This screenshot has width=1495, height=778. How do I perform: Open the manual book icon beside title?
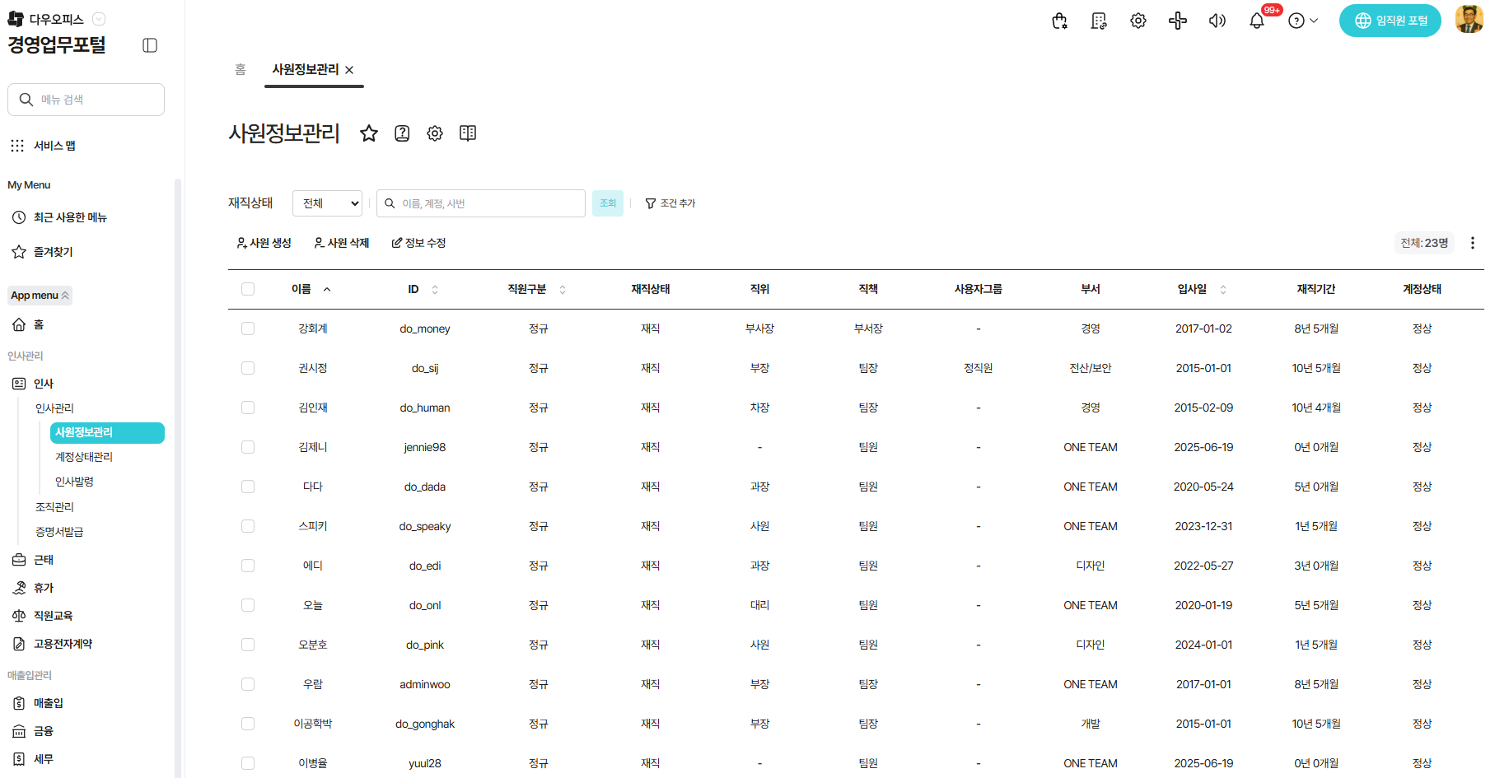point(468,133)
